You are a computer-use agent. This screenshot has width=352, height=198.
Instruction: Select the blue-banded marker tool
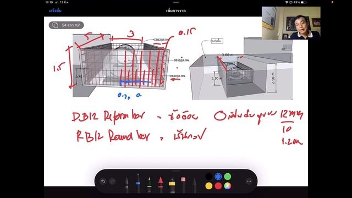[138, 183]
